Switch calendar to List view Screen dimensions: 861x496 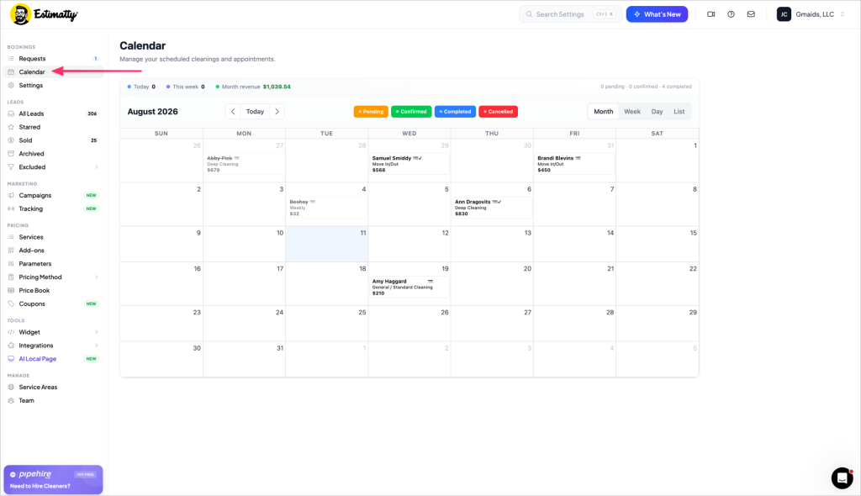(679, 112)
